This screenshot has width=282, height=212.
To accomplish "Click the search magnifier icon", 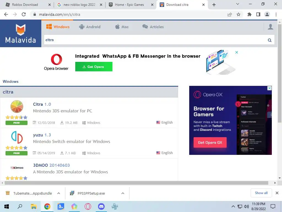I will [269, 40].
